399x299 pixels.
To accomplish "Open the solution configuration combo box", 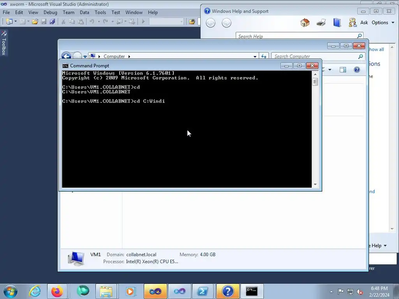I will pyautogui.click(x=166, y=22).
